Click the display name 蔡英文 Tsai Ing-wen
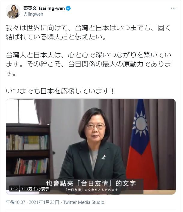Screen dimensions: 183x212 [x=44, y=8]
